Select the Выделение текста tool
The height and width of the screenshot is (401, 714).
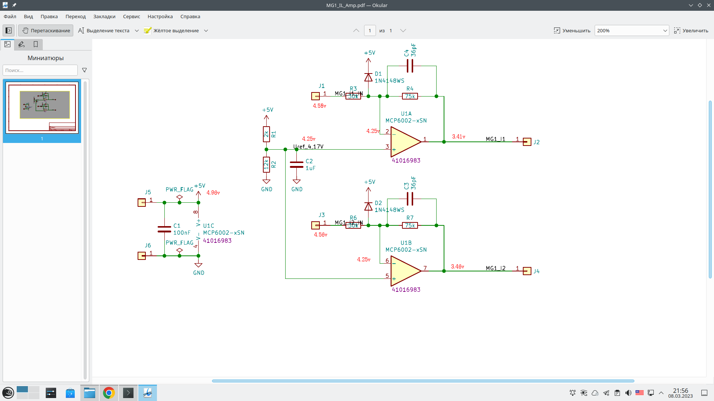point(104,30)
